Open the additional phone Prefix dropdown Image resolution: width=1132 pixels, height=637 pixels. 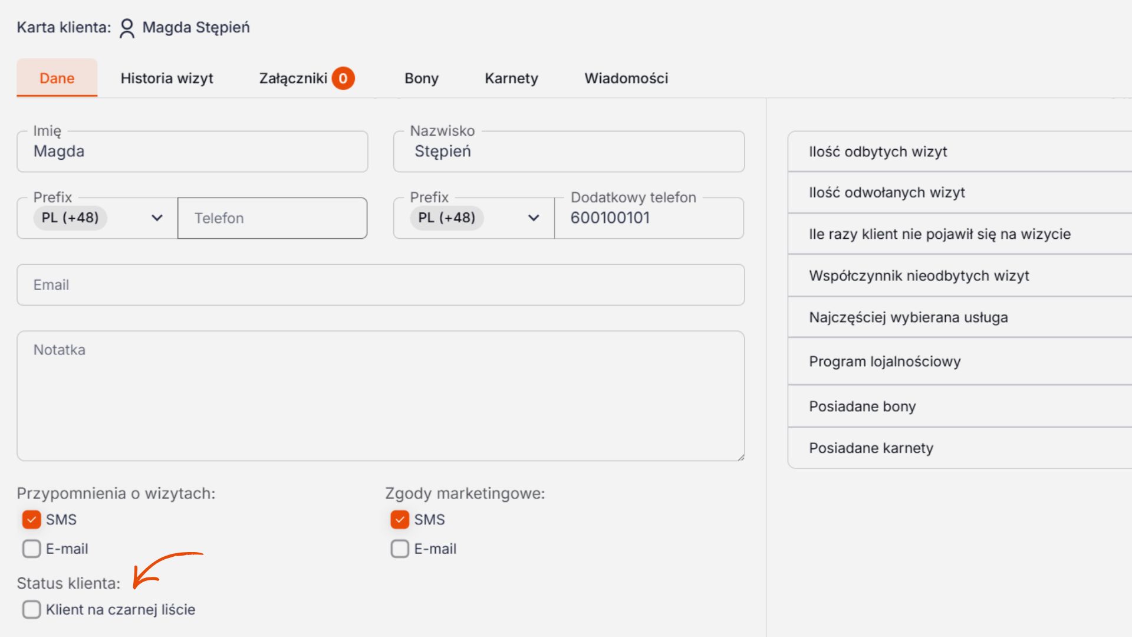[533, 218]
